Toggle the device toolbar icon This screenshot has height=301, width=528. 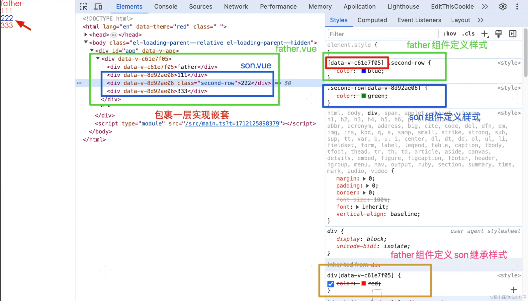98,7
